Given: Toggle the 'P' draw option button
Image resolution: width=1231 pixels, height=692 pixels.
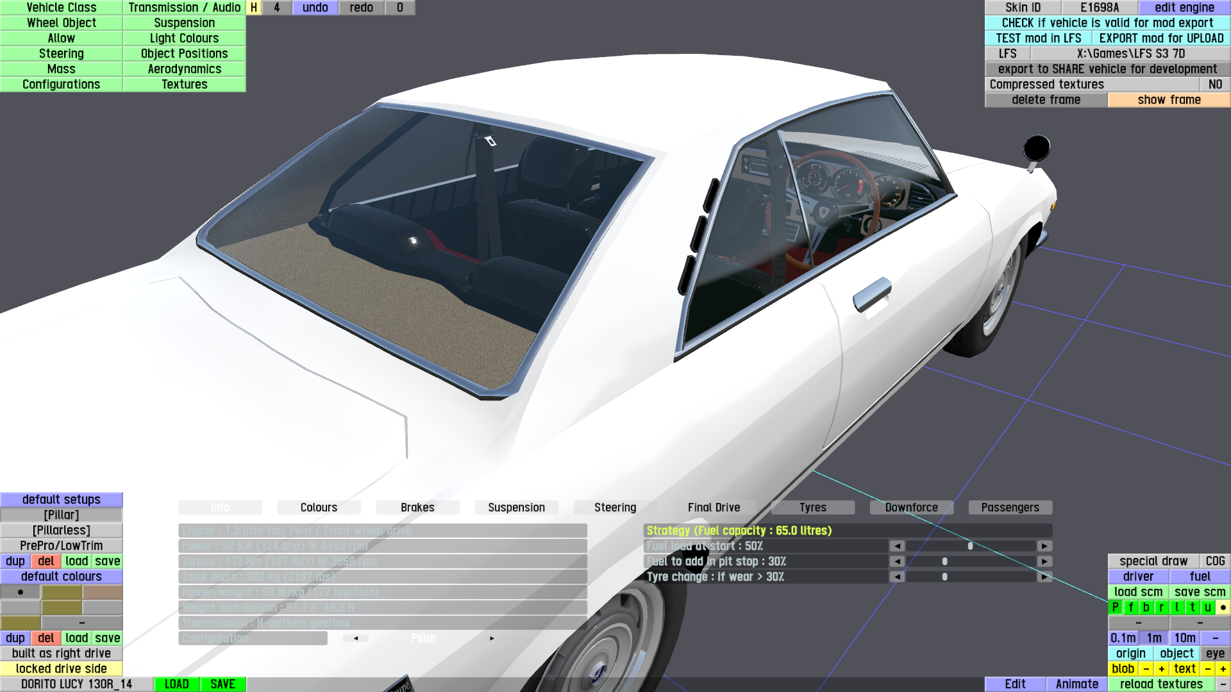Looking at the screenshot, I should pos(1116,607).
